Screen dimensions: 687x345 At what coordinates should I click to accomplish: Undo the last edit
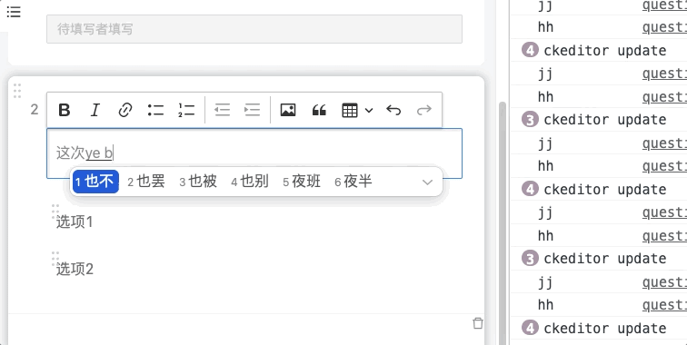tap(393, 110)
